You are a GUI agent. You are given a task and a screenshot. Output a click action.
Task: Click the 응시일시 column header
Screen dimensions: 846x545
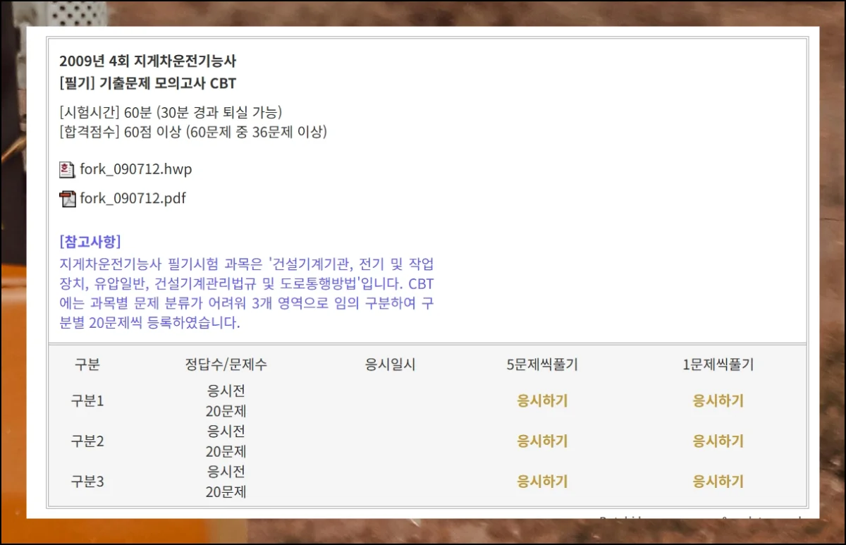[390, 365]
